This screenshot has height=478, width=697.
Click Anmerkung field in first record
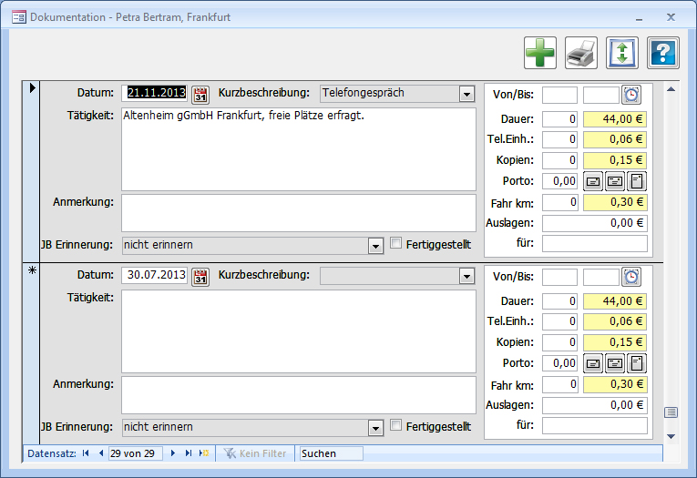pos(299,213)
